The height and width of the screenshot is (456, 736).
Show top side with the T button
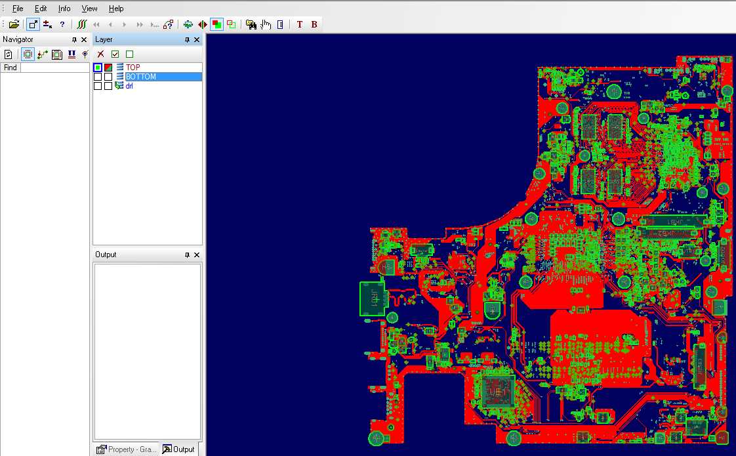point(300,24)
